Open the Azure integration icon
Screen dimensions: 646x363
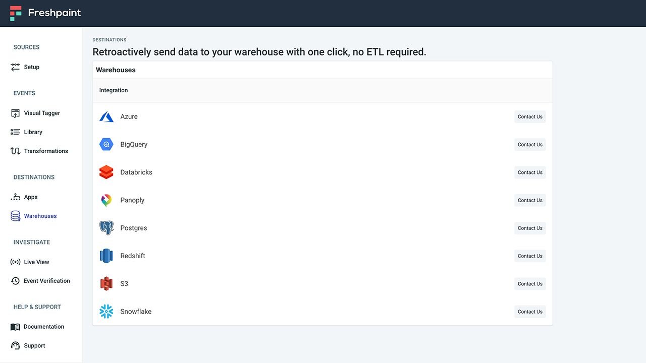click(106, 117)
